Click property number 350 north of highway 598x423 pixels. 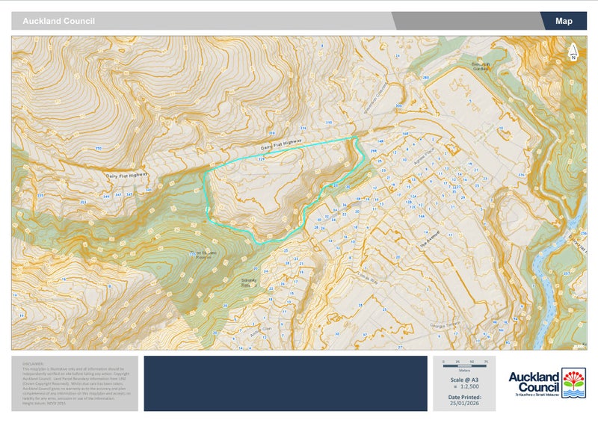[98, 148]
